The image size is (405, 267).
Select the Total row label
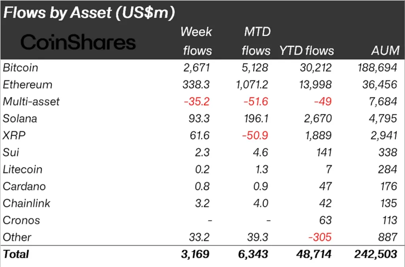(16, 254)
